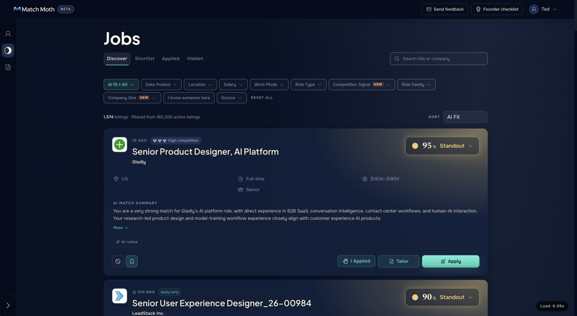The height and width of the screenshot is (316, 577).
Task: Focus the Search title or company field
Action: (x=439, y=59)
